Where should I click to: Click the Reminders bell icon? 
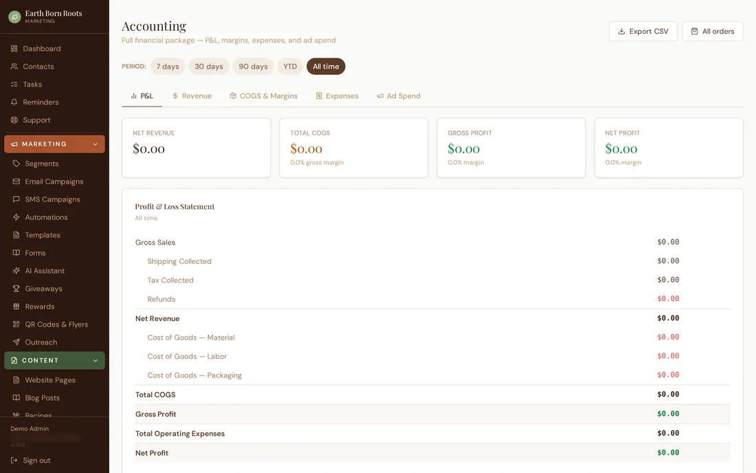coord(14,102)
